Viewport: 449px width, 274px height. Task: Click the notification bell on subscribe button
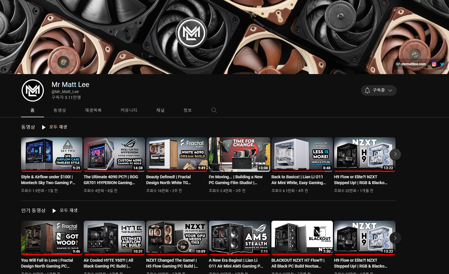pyautogui.click(x=367, y=90)
